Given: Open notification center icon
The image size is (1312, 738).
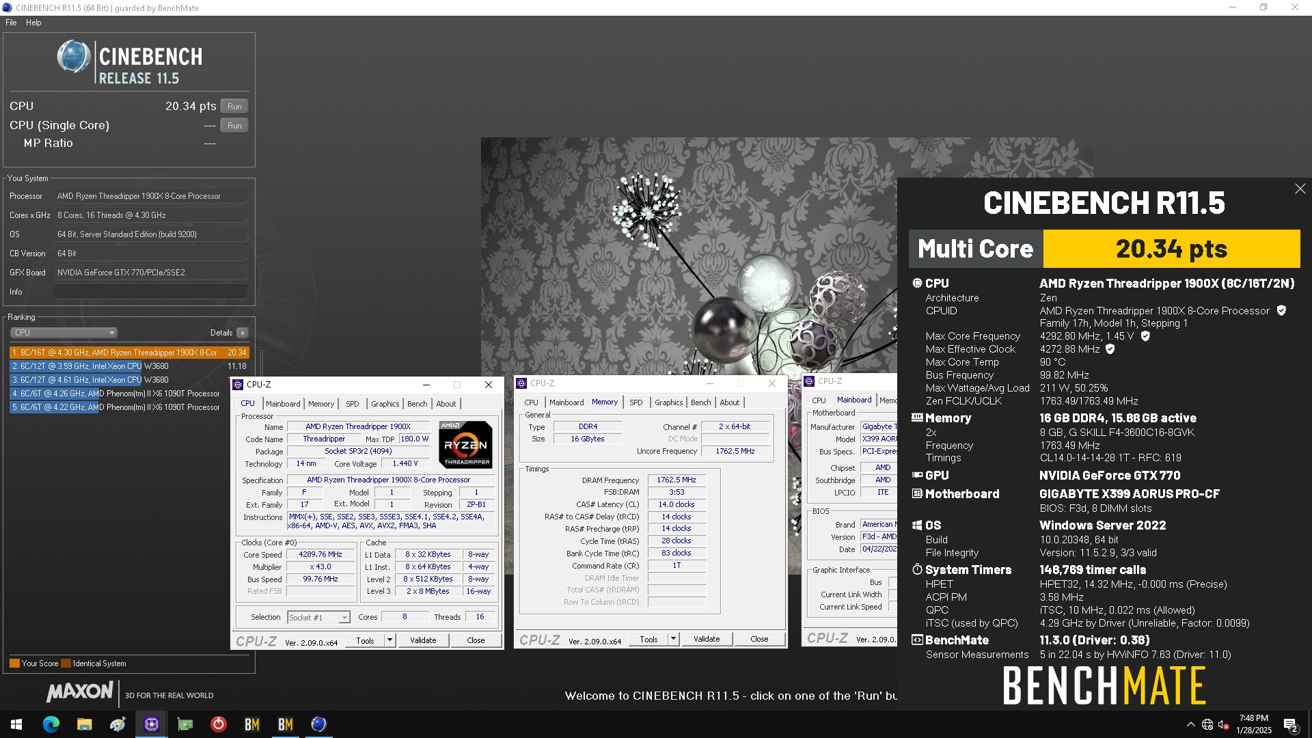Looking at the screenshot, I should coord(1291,725).
